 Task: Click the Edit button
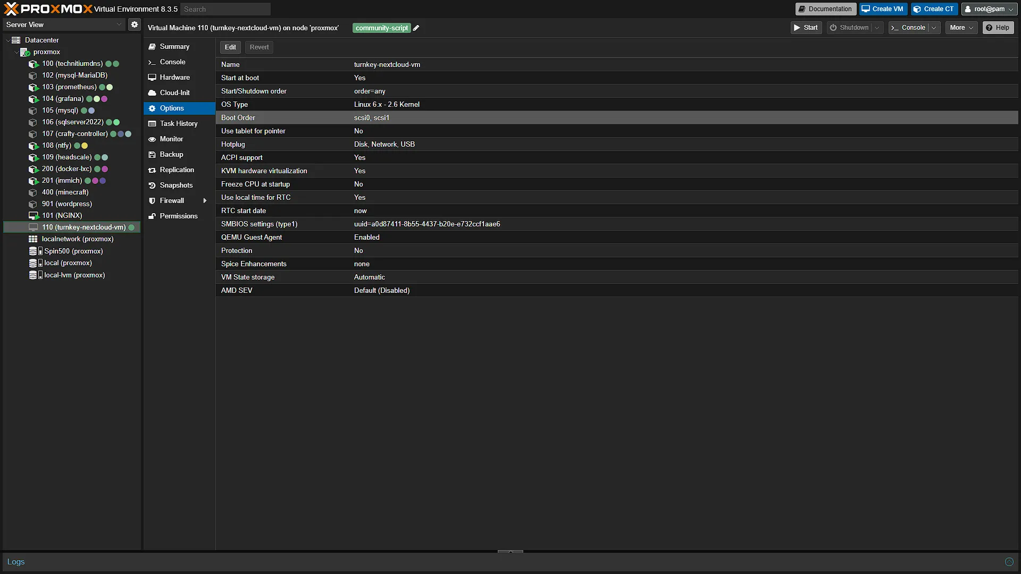point(230,47)
